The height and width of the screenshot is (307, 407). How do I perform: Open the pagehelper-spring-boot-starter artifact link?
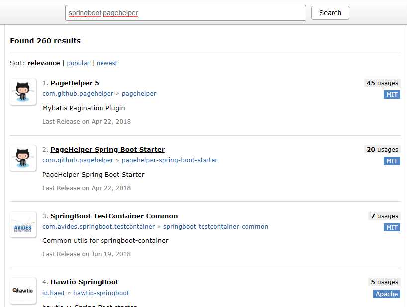point(170,160)
